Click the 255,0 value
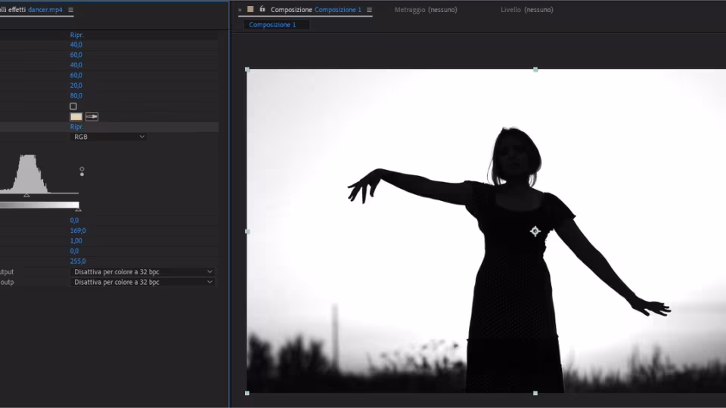The width and height of the screenshot is (726, 408). pyautogui.click(x=78, y=261)
